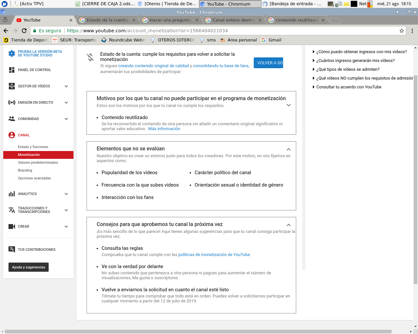Switch to the YouTube browser tab
418x334 pixels.
click(44, 20)
